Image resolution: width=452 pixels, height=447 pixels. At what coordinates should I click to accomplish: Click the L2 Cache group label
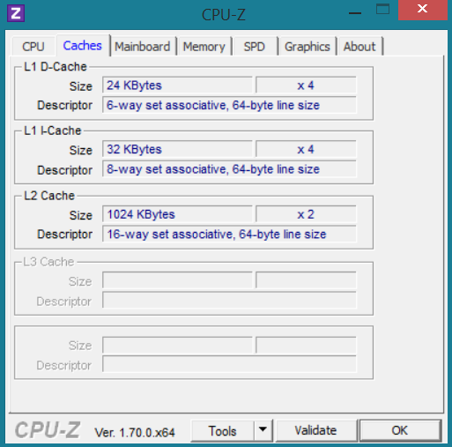(49, 196)
